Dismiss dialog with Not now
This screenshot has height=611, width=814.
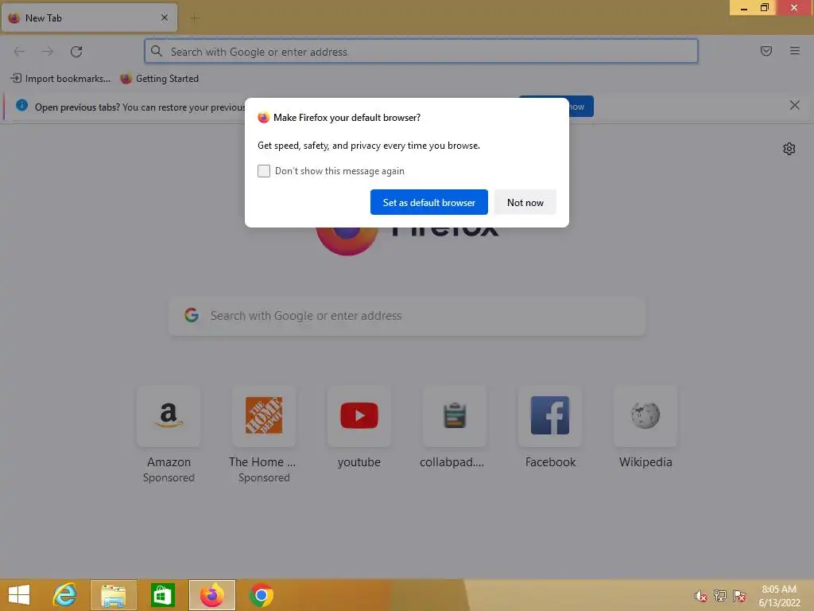pos(525,202)
